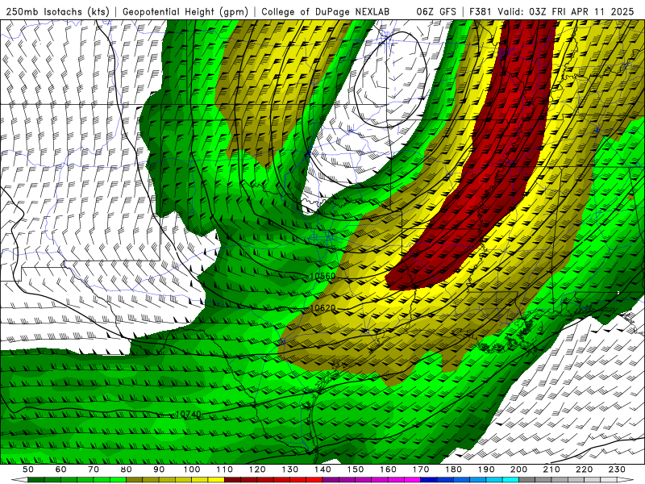This screenshot has width=645, height=484.
Task: Click the 'F381' forecast hour label
Action: point(480,11)
